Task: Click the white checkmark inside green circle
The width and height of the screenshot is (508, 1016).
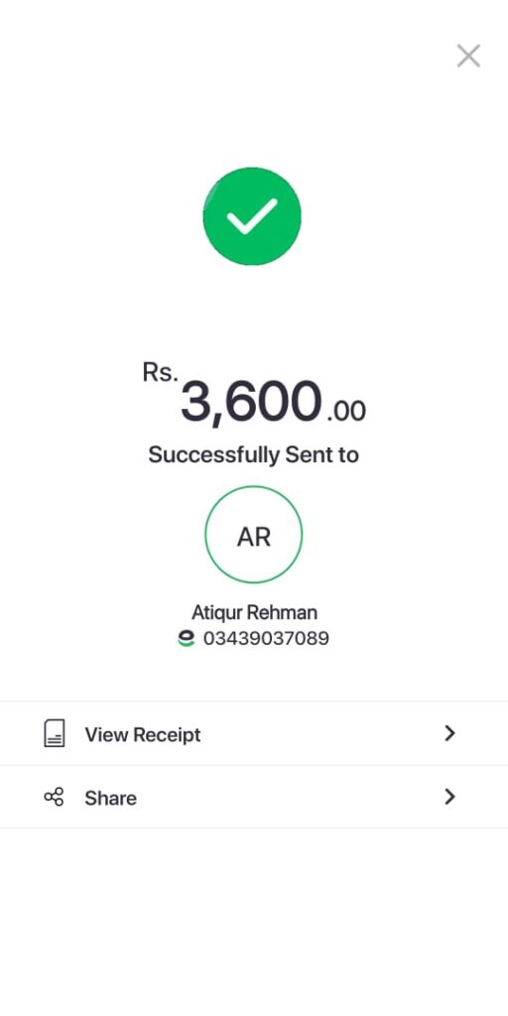Action: point(252,215)
